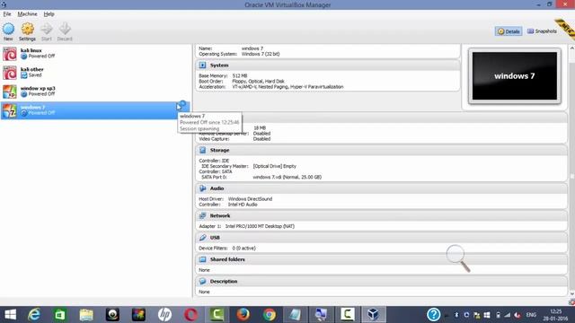The height and width of the screenshot is (323, 575).
Task: Open File Explorer from the taskbar
Action: pyautogui.click(x=86, y=315)
